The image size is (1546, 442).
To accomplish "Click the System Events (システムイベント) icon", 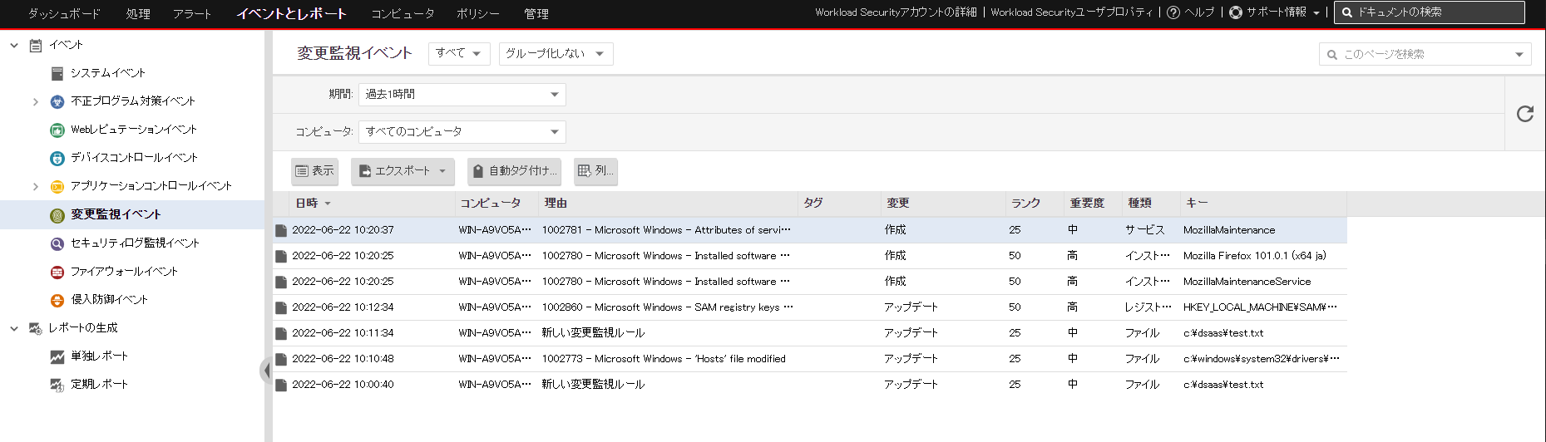I will point(57,73).
